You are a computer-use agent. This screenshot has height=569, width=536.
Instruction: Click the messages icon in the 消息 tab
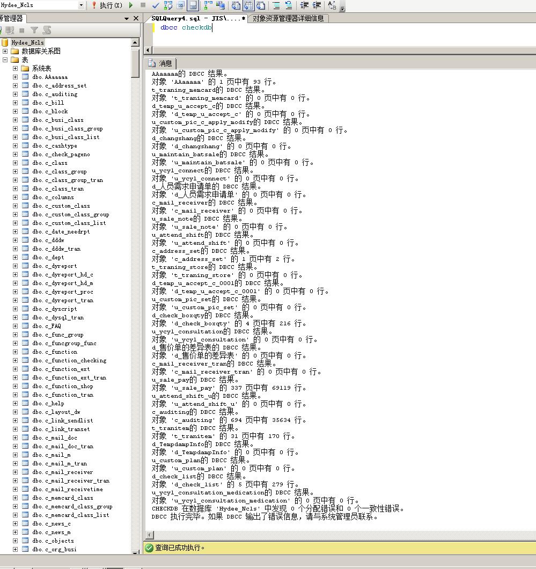pos(152,63)
